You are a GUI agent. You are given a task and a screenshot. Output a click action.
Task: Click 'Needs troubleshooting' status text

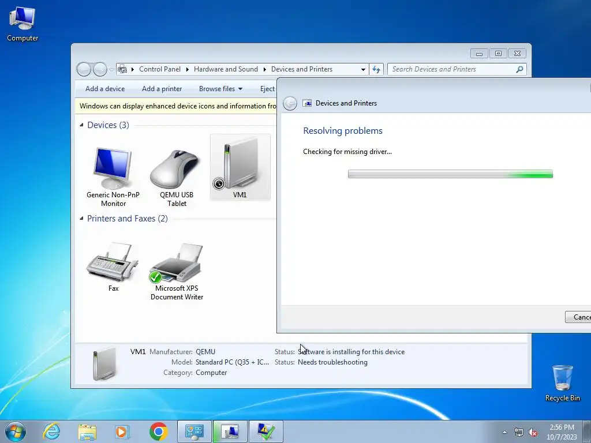332,362
